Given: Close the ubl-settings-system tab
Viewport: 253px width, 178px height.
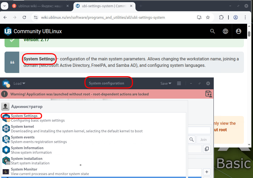Looking at the screenshot, I should (131, 6).
